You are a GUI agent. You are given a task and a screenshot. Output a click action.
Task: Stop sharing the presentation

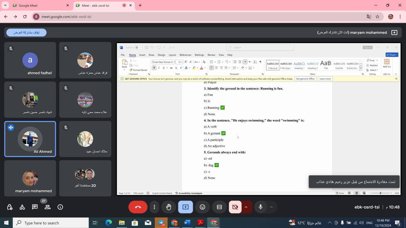(26, 33)
